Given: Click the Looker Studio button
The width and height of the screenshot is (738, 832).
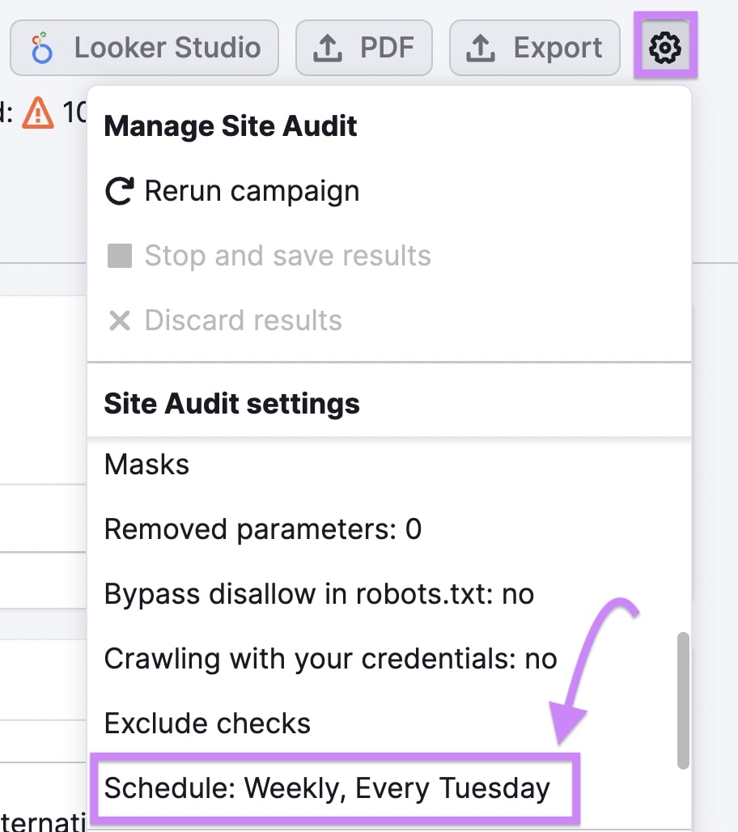Looking at the screenshot, I should [x=144, y=47].
